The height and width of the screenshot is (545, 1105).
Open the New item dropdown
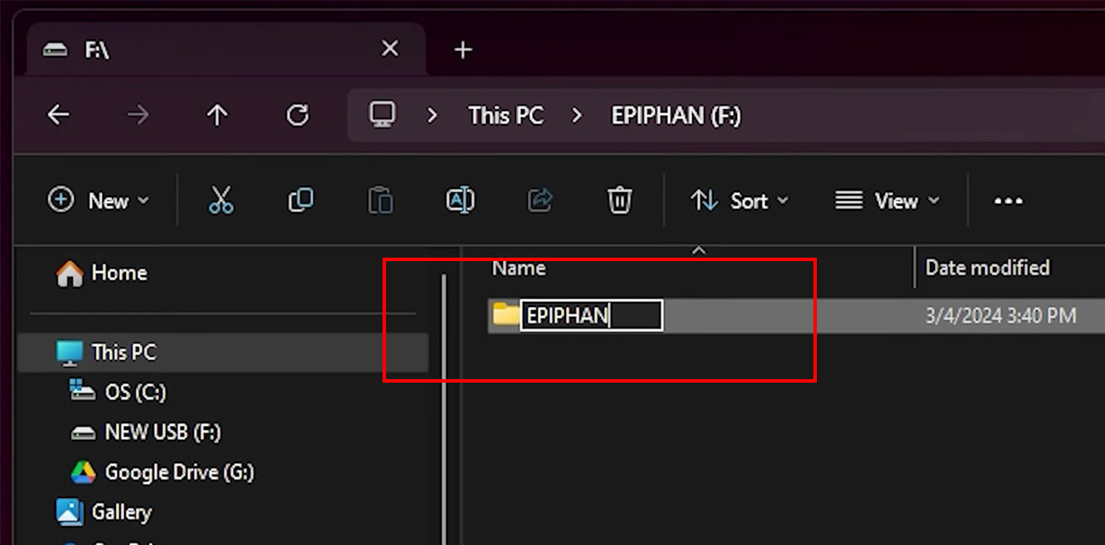(98, 201)
